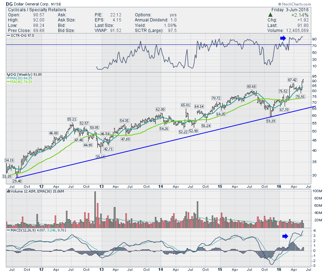Select the Prev Close value 89.88
The height and width of the screenshot is (273, 328).
pyautogui.click(x=39, y=31)
